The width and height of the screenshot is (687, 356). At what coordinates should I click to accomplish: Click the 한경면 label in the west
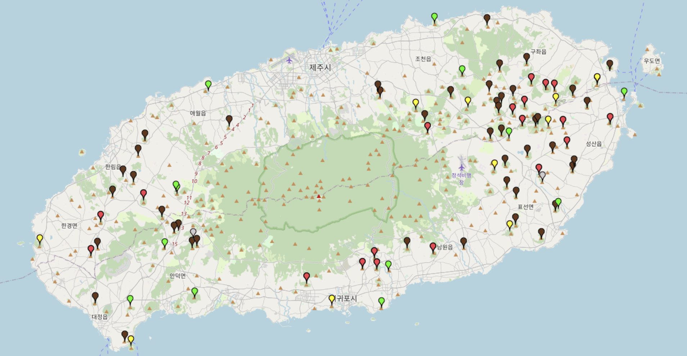click(x=69, y=225)
